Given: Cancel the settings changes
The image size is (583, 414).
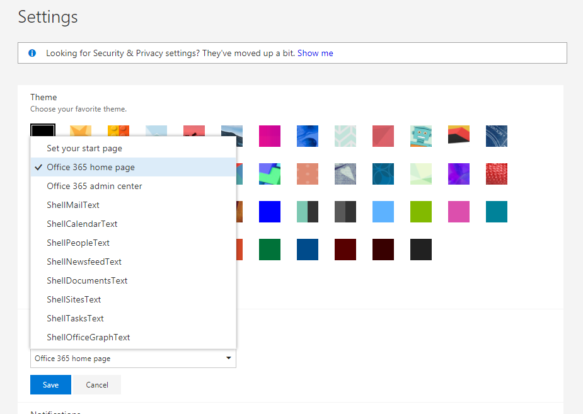Looking at the screenshot, I should point(97,384).
